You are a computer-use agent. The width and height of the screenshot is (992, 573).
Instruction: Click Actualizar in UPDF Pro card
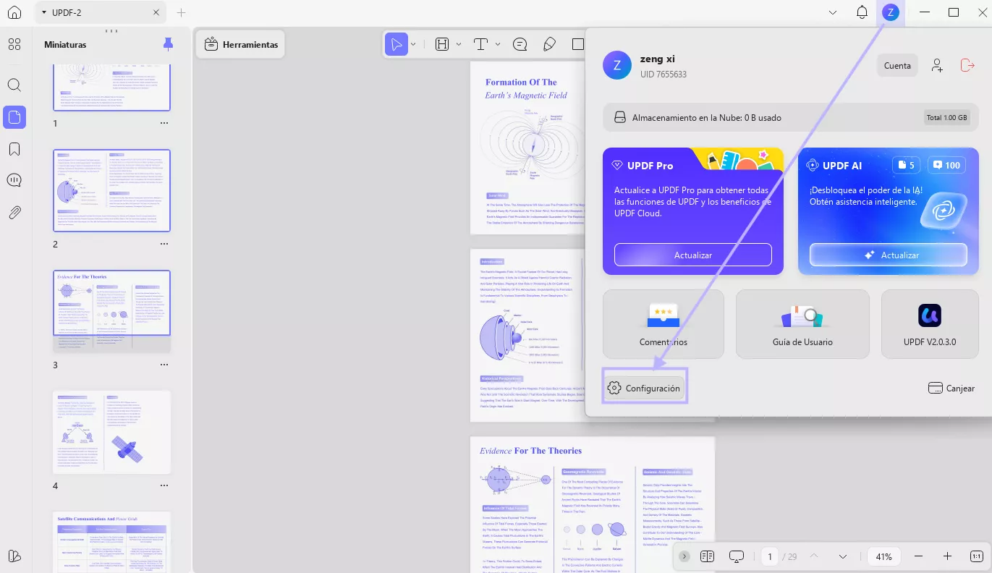pyautogui.click(x=693, y=255)
